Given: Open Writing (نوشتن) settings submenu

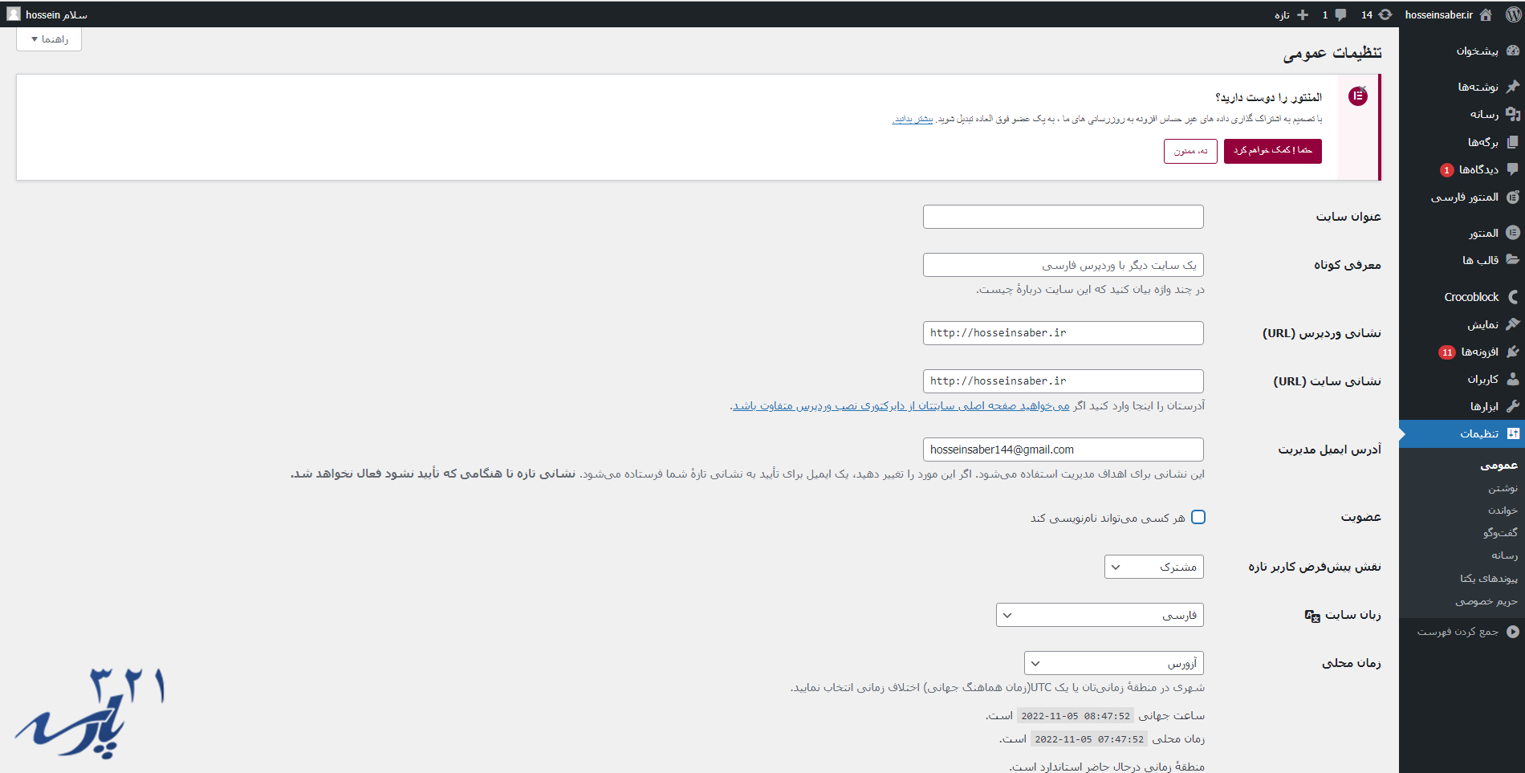Looking at the screenshot, I should (1503, 488).
